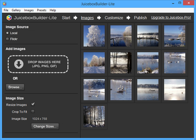
Task: Go to the Publish step
Action: tap(140, 18)
